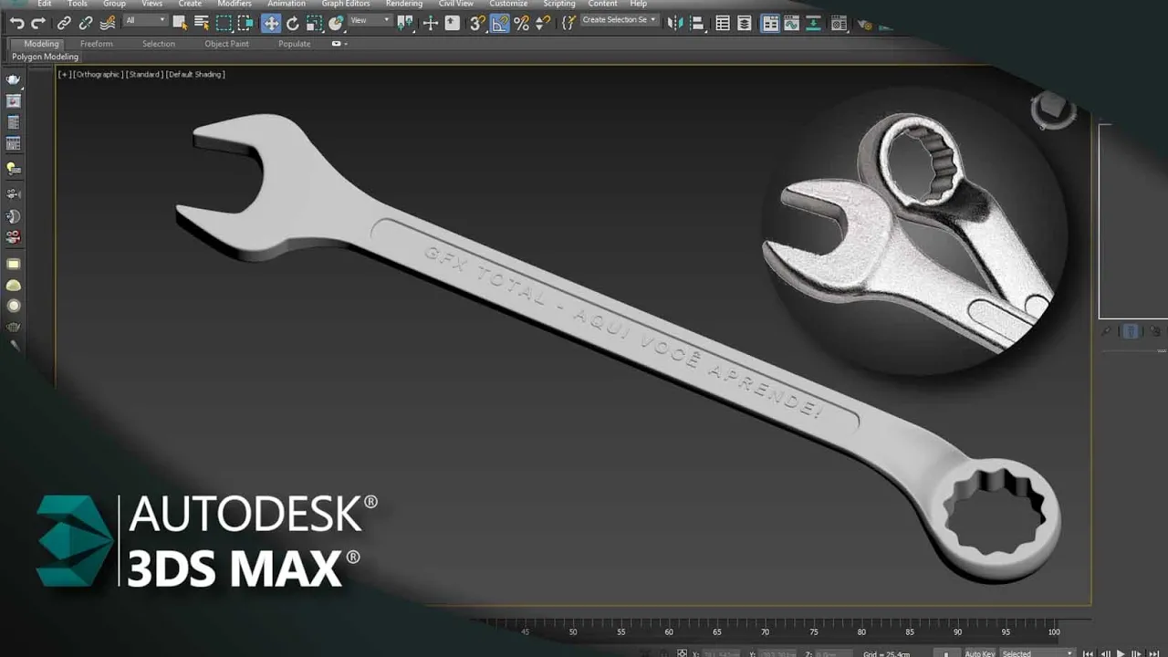Open the Default Shading viewport menu

196,75
